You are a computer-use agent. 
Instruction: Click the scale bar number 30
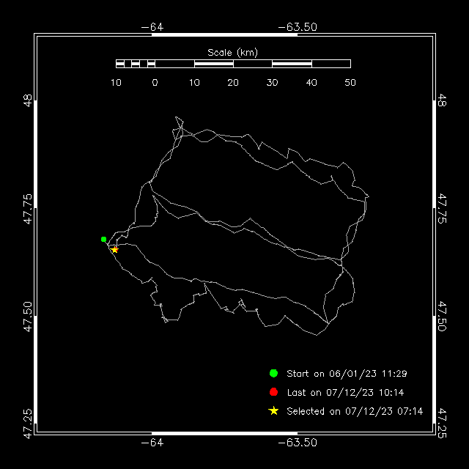coord(272,83)
